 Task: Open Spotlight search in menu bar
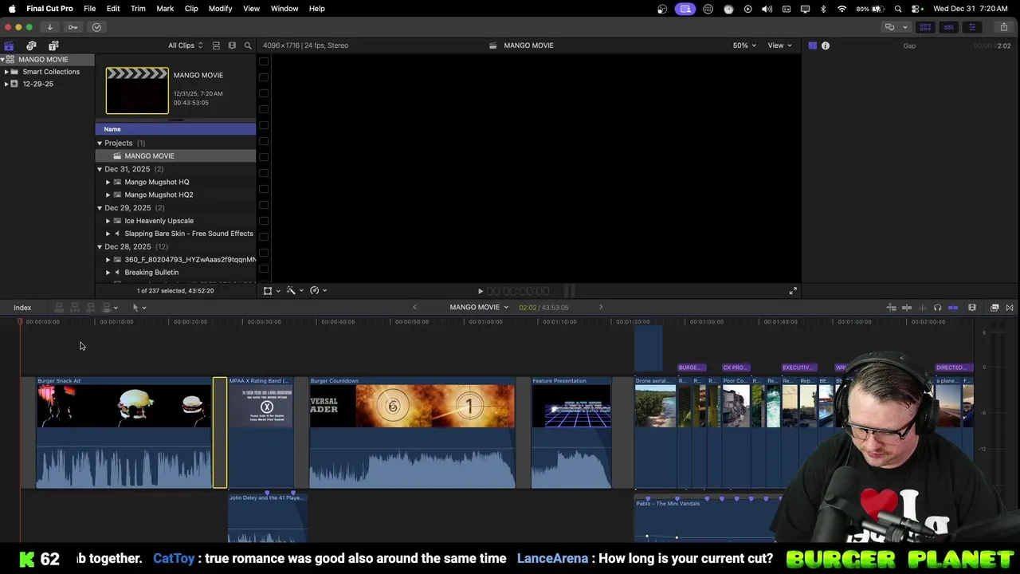click(898, 9)
